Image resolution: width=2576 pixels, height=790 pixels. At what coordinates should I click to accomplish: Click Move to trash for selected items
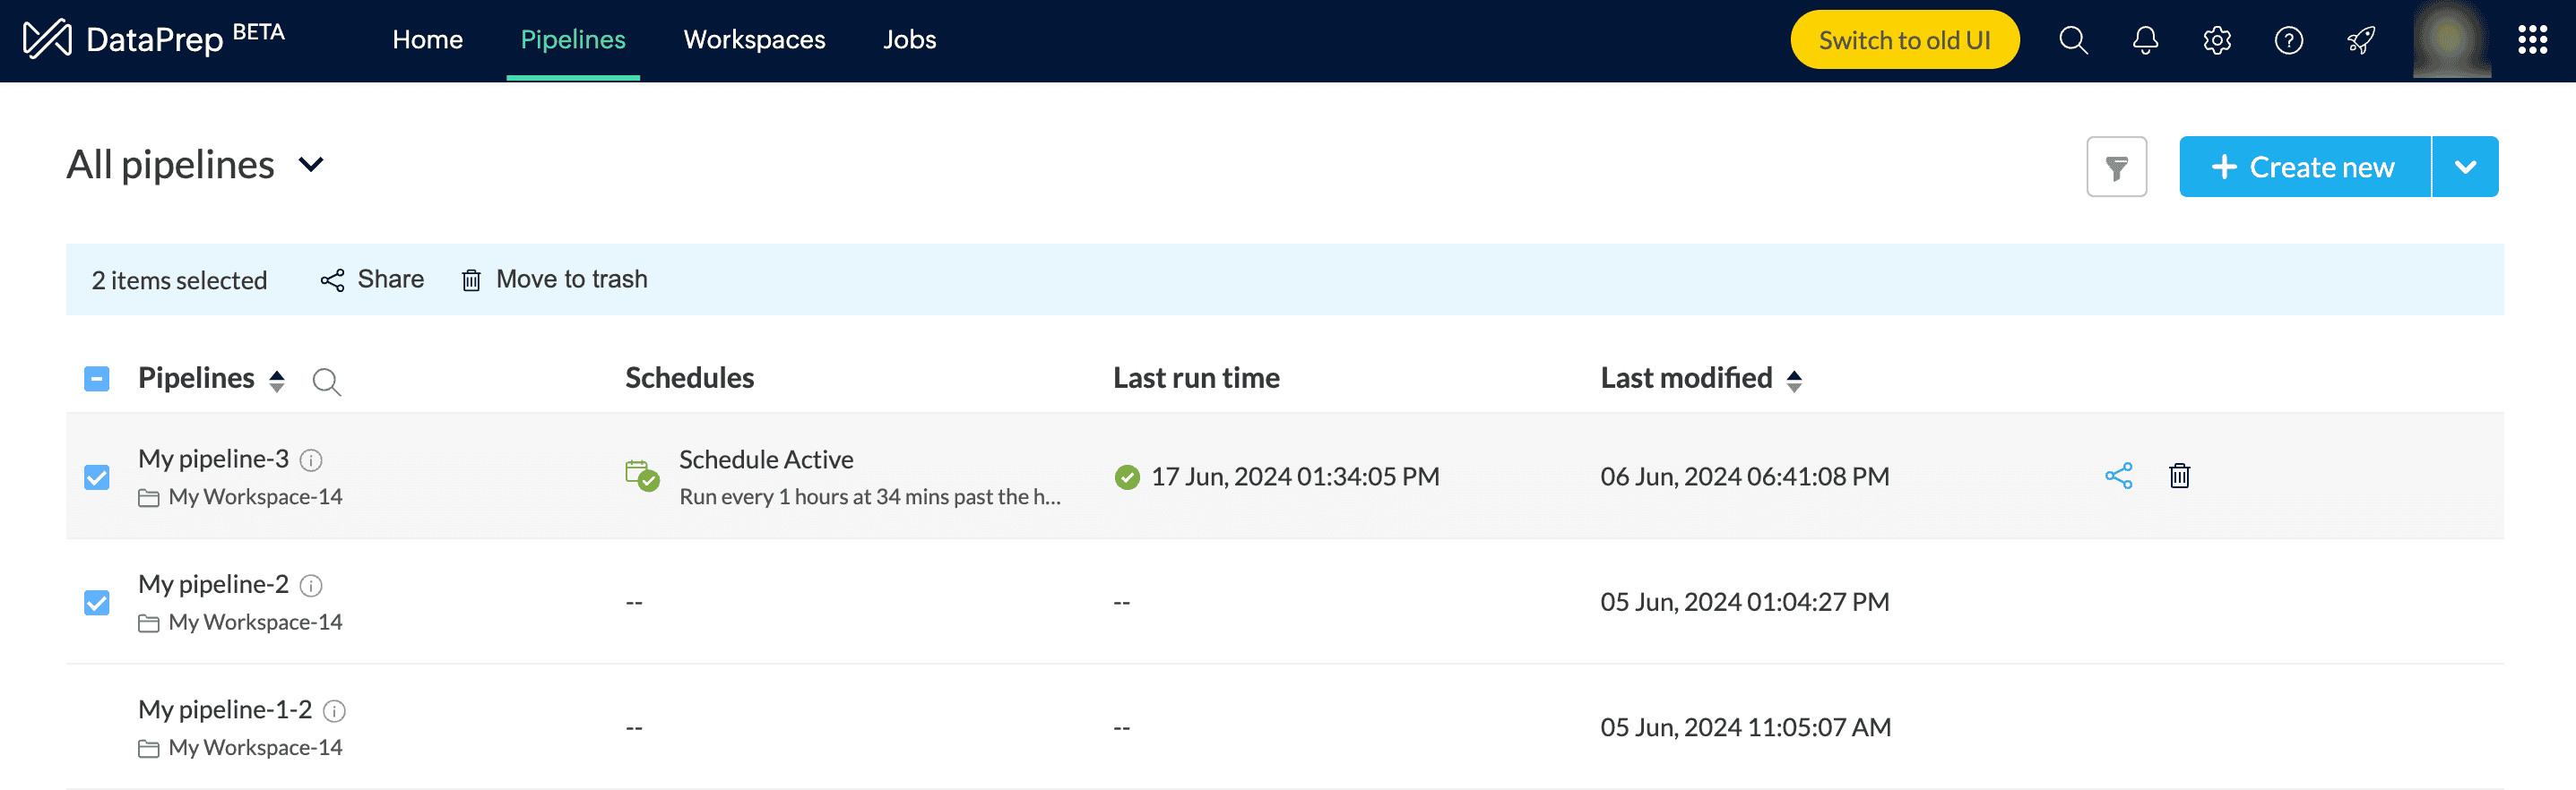point(555,279)
